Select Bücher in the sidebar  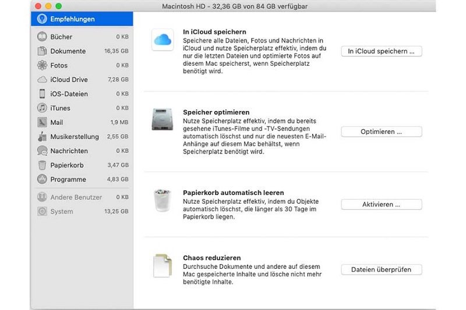click(x=82, y=37)
